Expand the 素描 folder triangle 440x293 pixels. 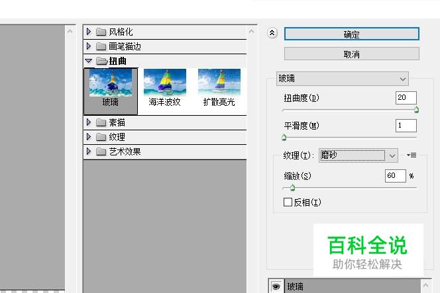click(89, 122)
